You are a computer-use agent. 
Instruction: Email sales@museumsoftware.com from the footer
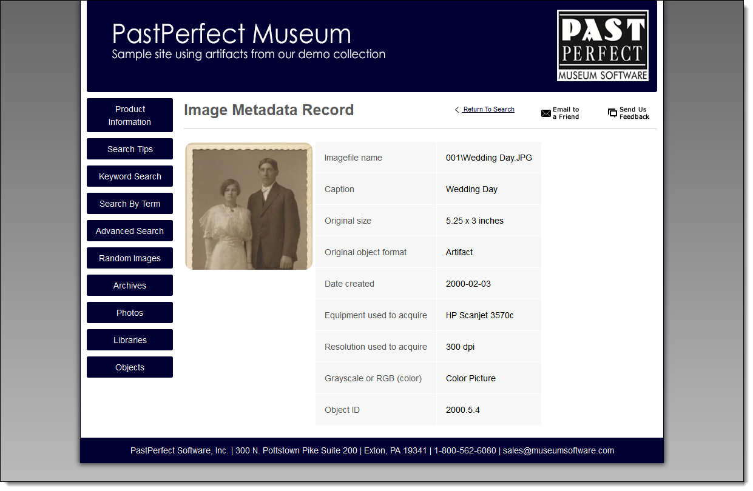click(x=558, y=450)
